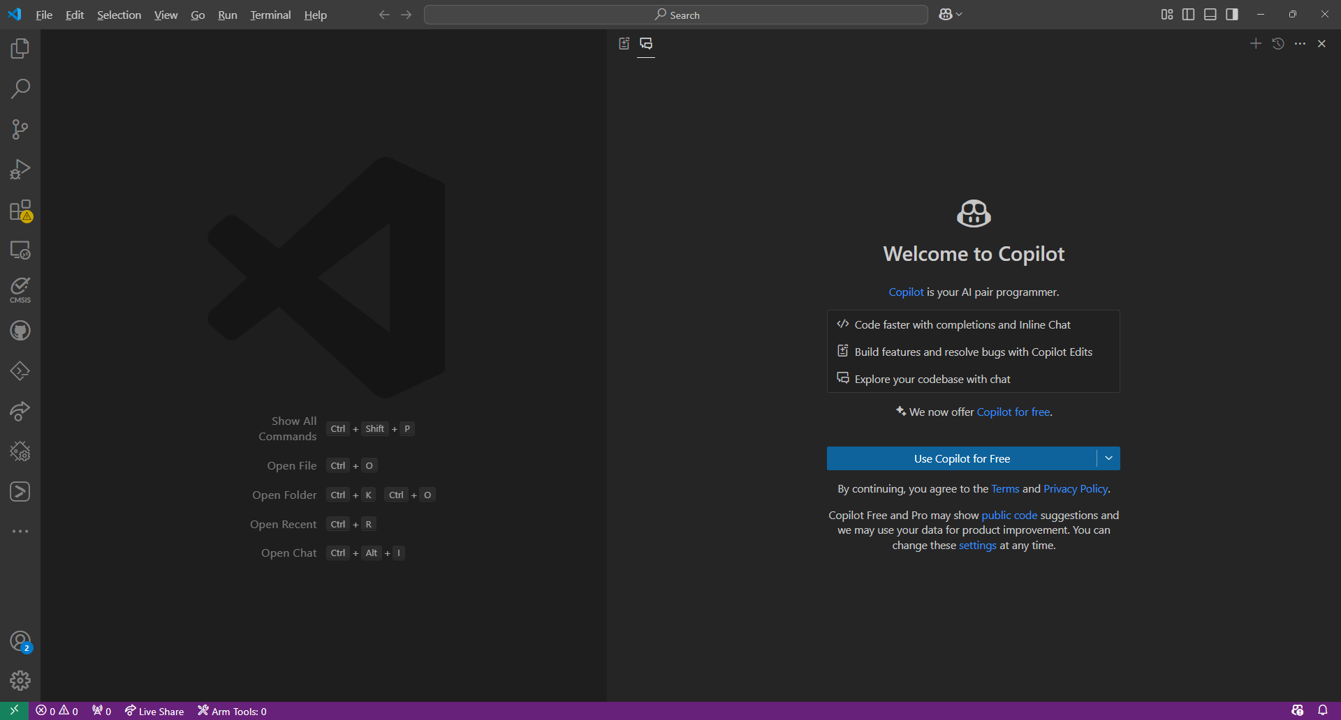This screenshot has width=1341, height=720.
Task: Open the CMSIS view
Action: (20, 290)
